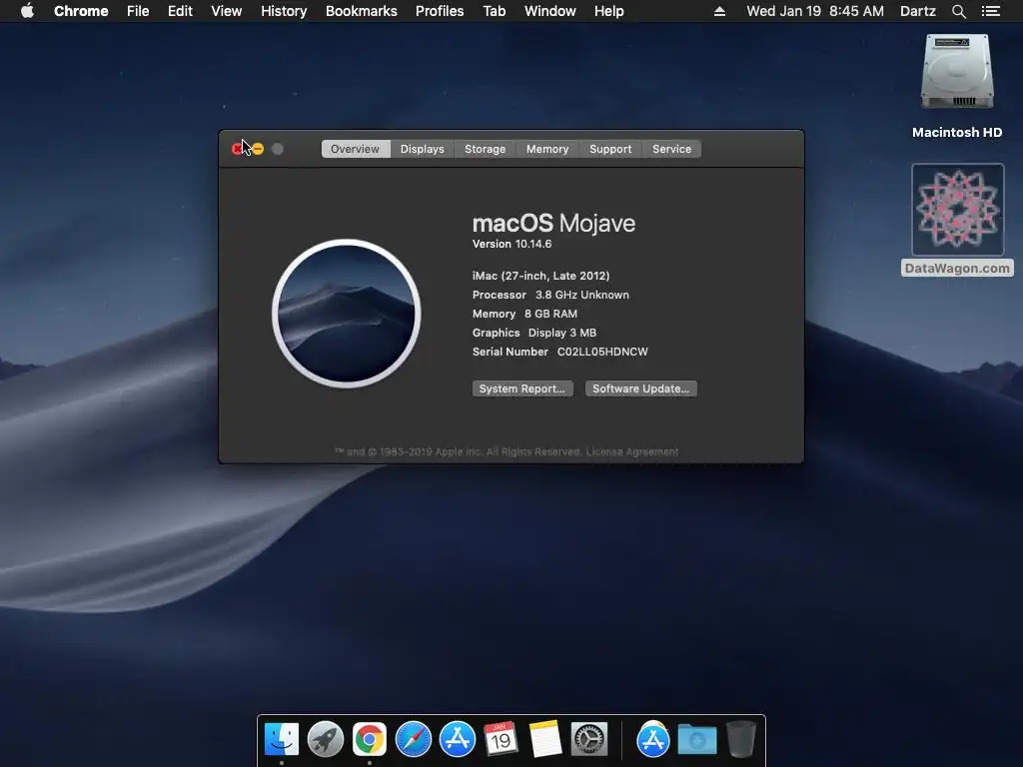The width and height of the screenshot is (1023, 767).
Task: Switch to the Storage tab
Action: pos(485,149)
